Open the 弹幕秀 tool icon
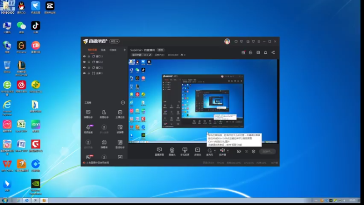Image resolution: width=364 pixels, height=205 pixels. click(x=104, y=144)
